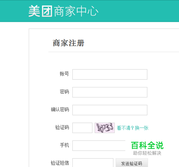Click the 验证码 field label
Viewport: 179px width, 167px height.
tap(62, 127)
